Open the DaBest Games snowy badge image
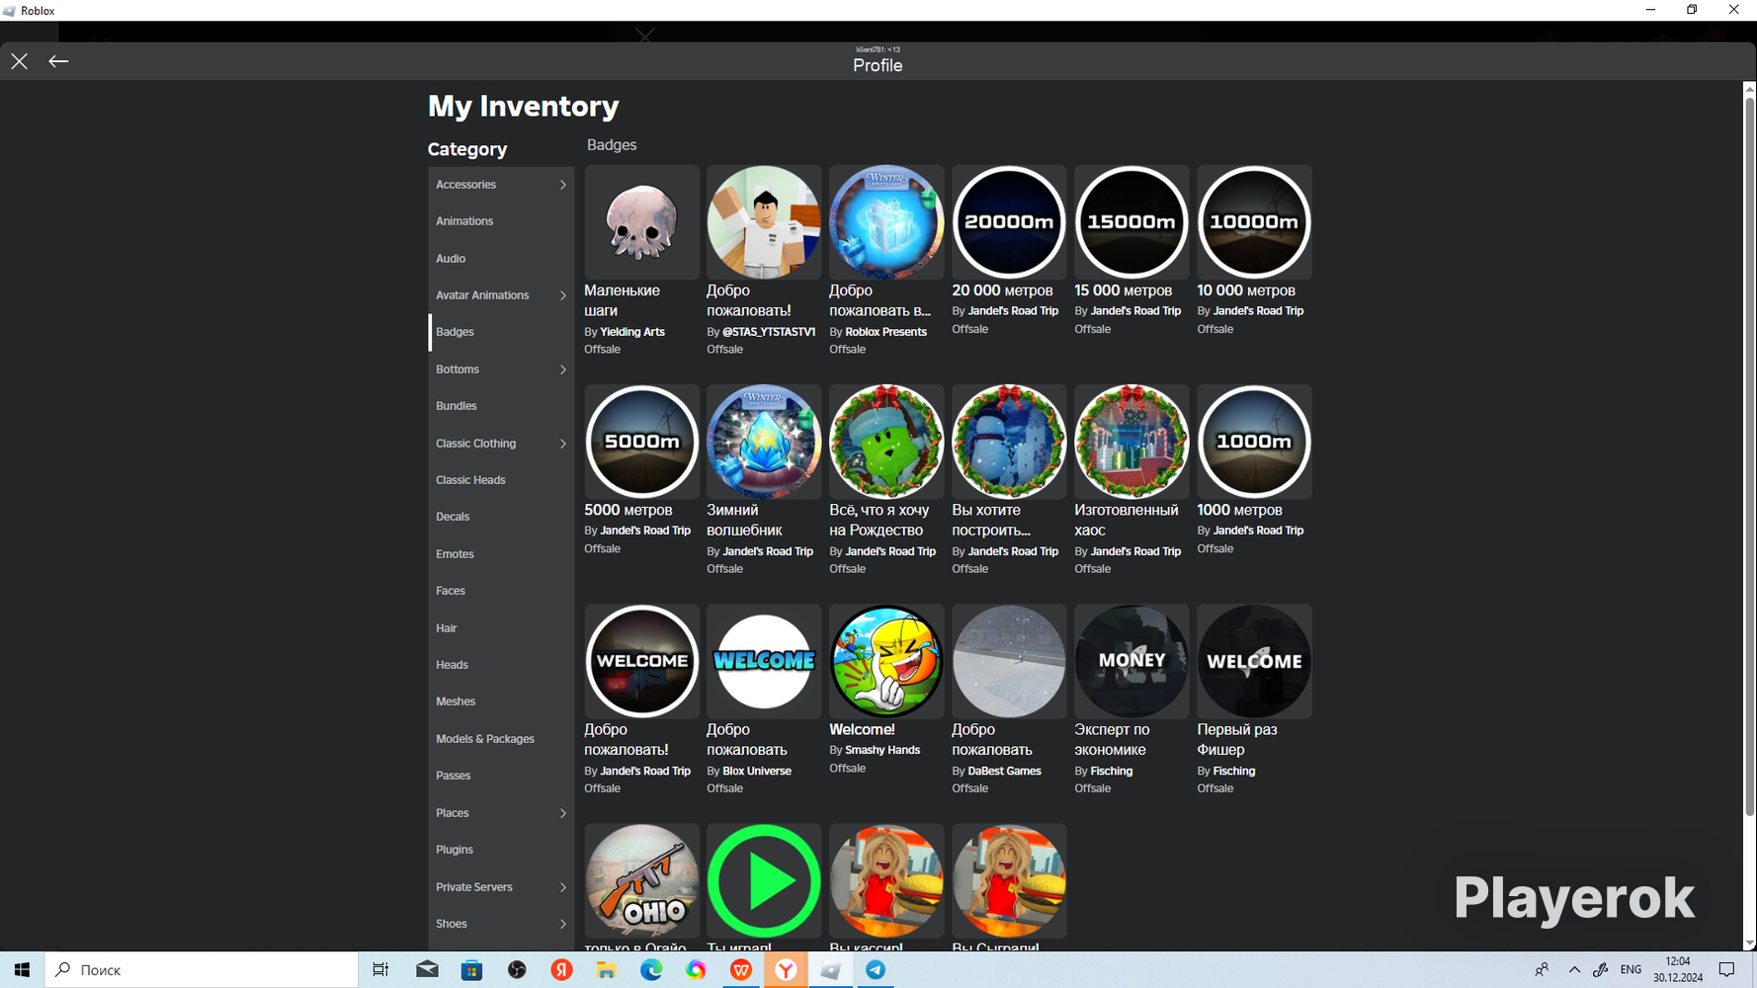This screenshot has height=988, width=1757. 1009,661
